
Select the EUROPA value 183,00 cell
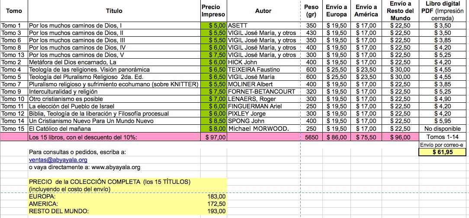pos(215,196)
